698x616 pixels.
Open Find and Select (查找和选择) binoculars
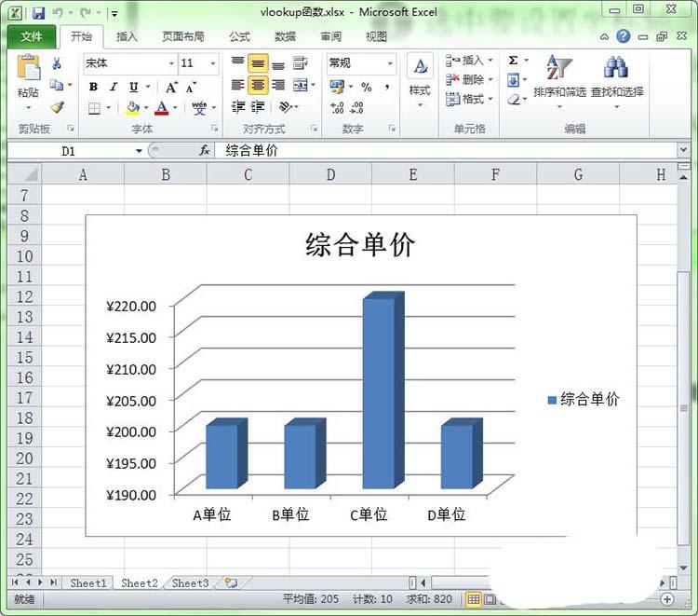coord(615,73)
